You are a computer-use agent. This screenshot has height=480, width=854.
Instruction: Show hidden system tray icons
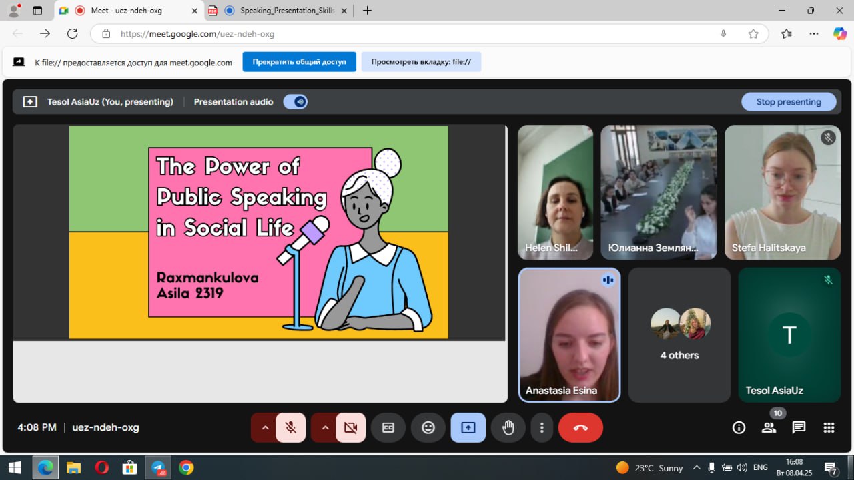(x=697, y=468)
